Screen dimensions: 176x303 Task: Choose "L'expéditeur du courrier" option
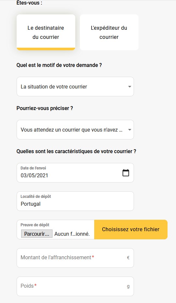[109, 32]
